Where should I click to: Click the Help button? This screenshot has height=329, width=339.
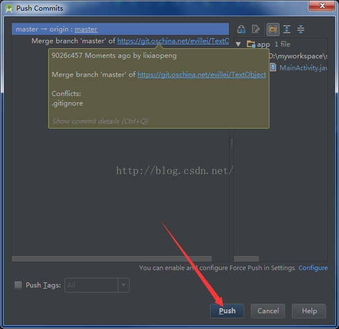(309, 311)
